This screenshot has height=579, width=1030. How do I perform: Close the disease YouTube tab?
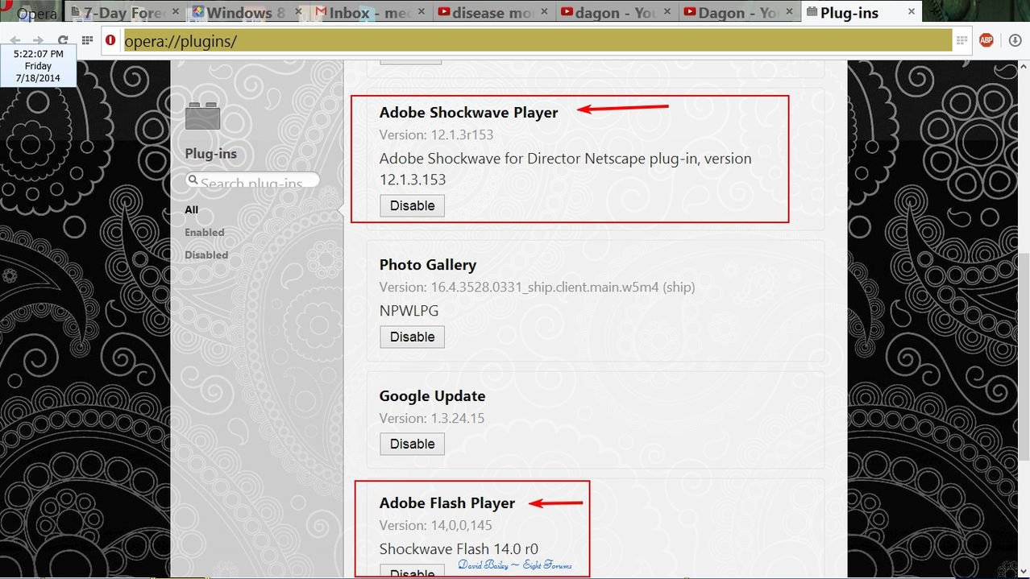[x=546, y=13]
